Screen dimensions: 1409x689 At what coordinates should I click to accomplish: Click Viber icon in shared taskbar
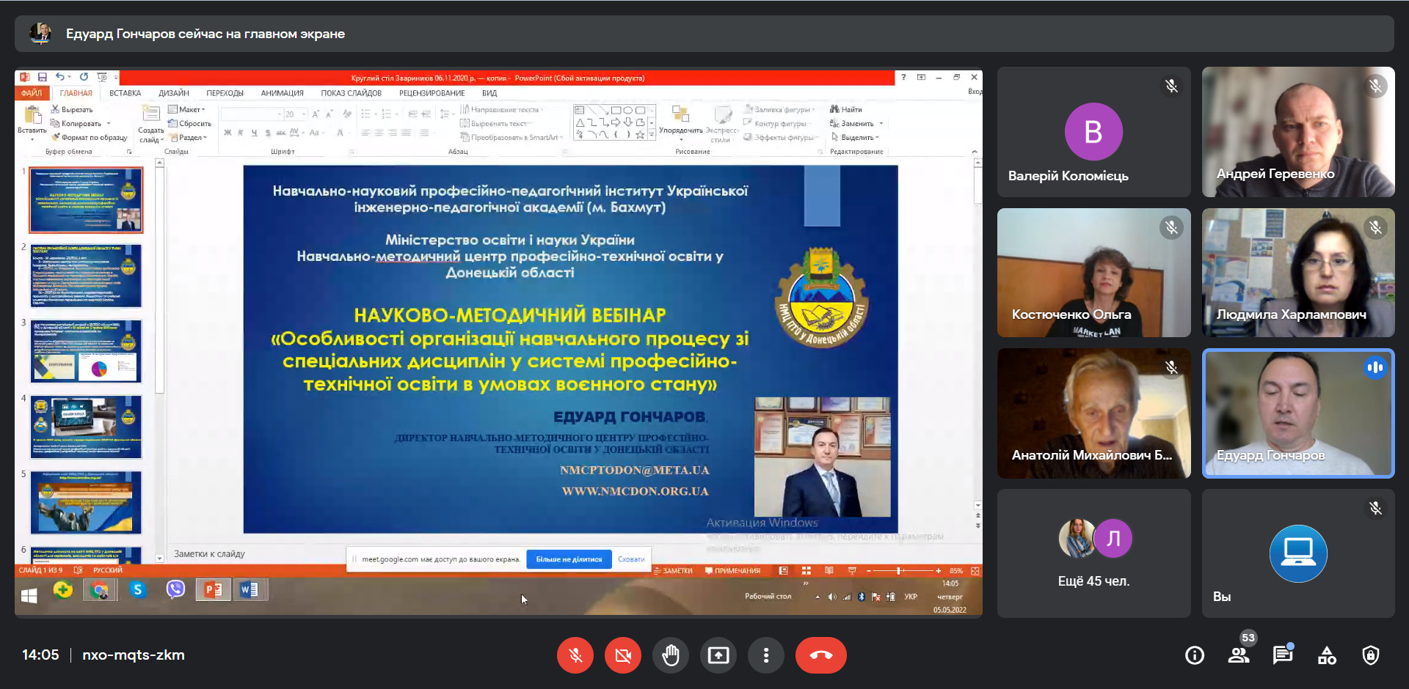pyautogui.click(x=175, y=589)
